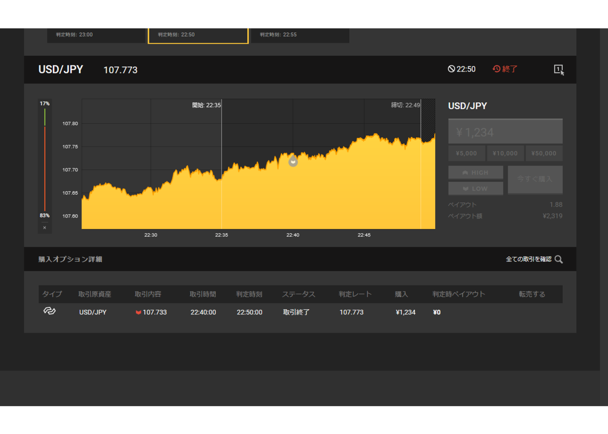The width and height of the screenshot is (608, 434).
Task: Click the 購入オプション詳細 section header
Action: 70,259
